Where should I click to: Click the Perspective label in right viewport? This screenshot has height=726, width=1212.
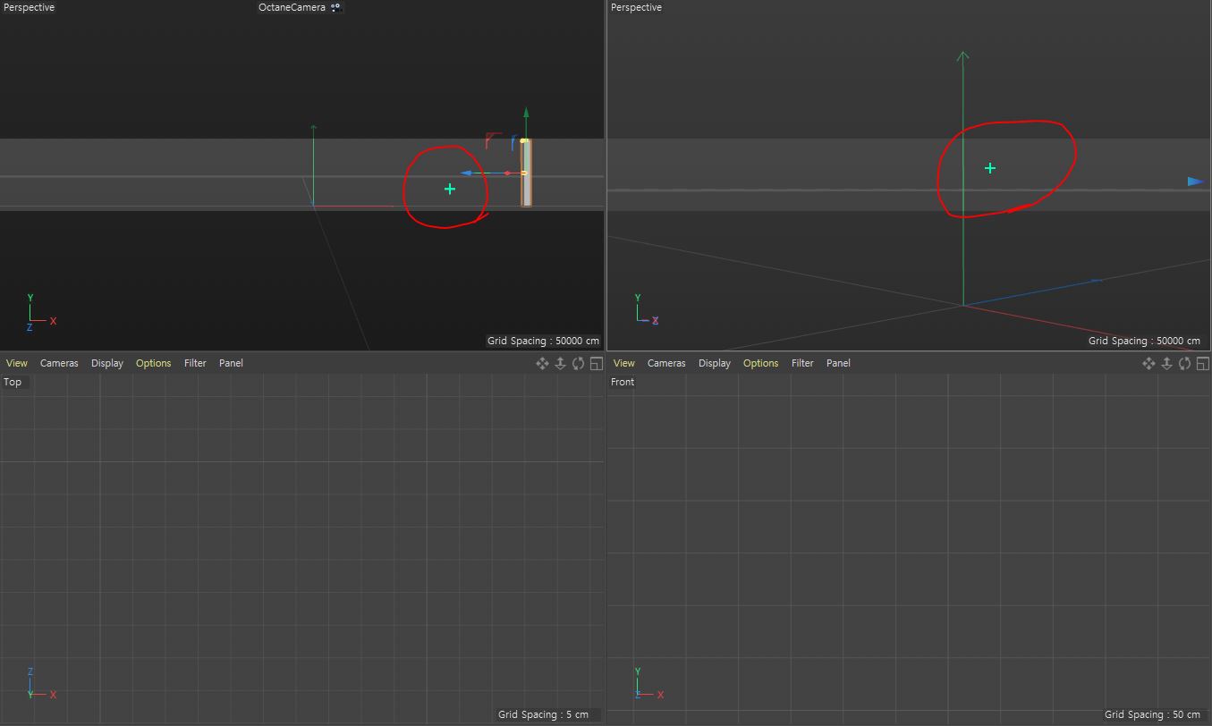coord(637,7)
